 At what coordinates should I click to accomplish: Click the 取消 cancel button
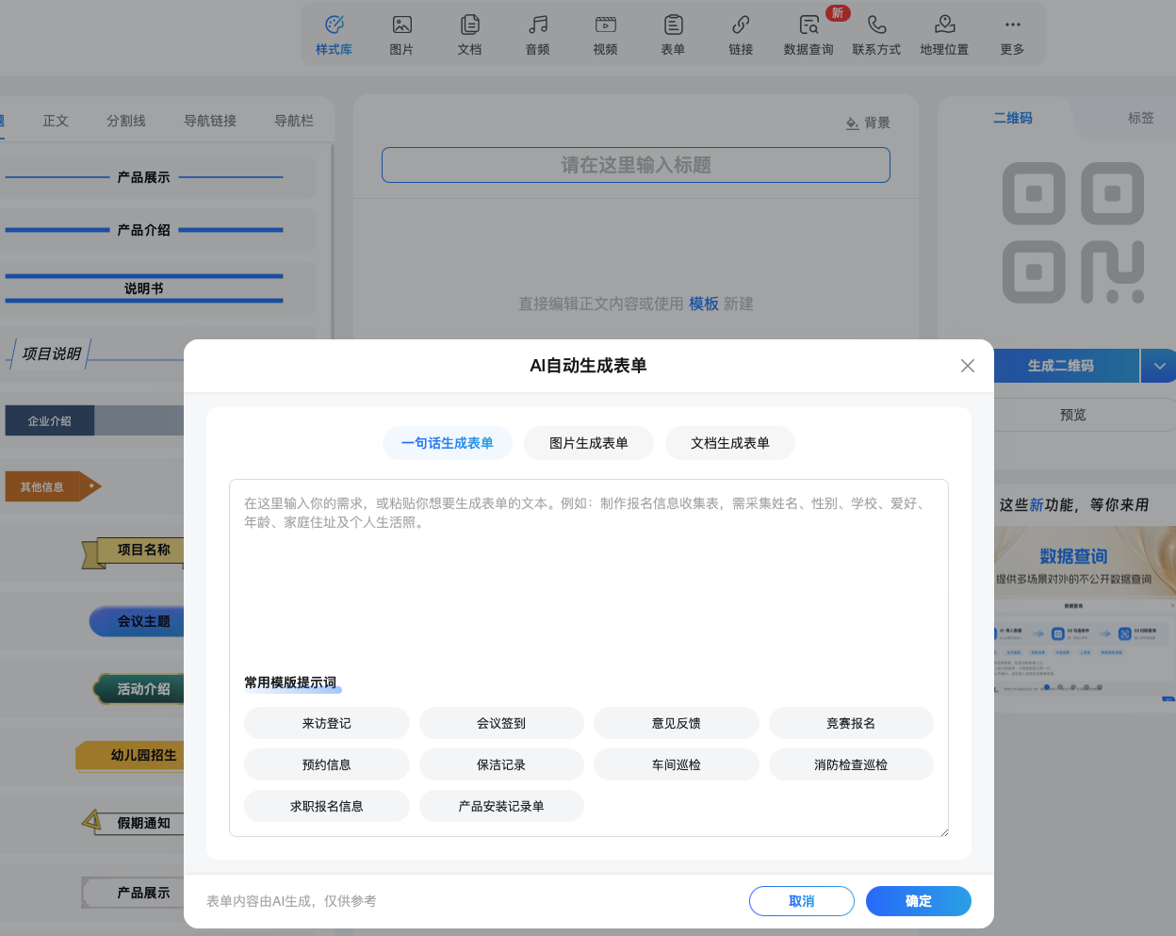tap(802, 901)
